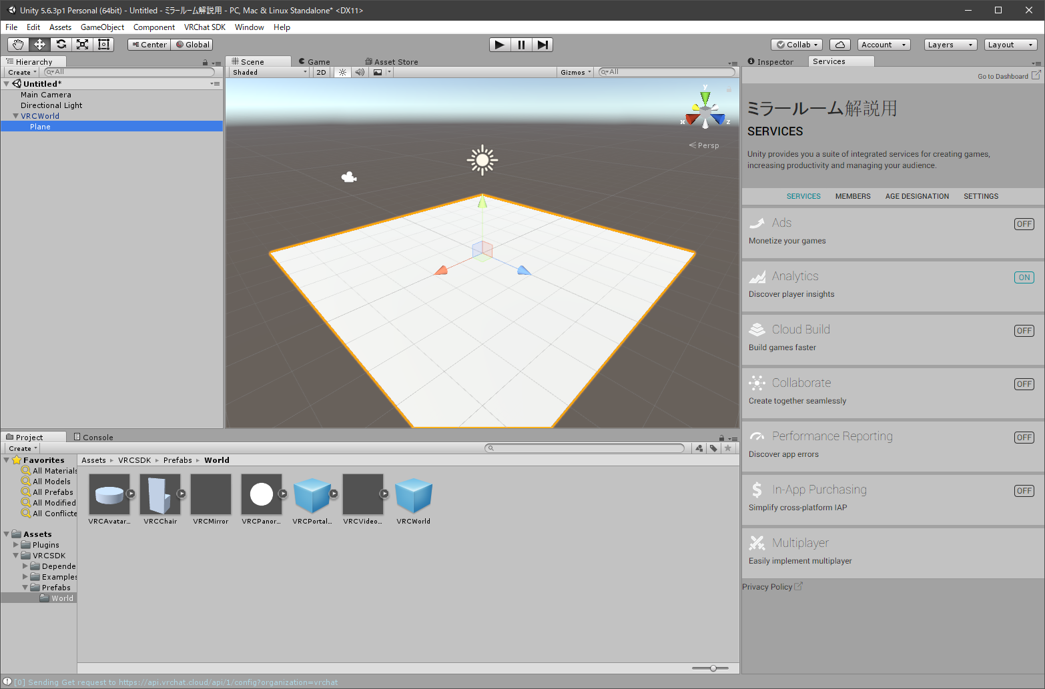Toggle Global coordinate mode
1045x689 pixels.
pyautogui.click(x=192, y=45)
